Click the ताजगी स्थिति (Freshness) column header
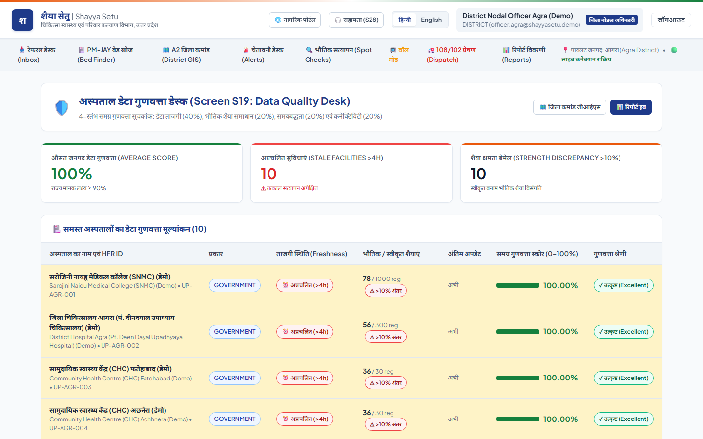 point(311,254)
